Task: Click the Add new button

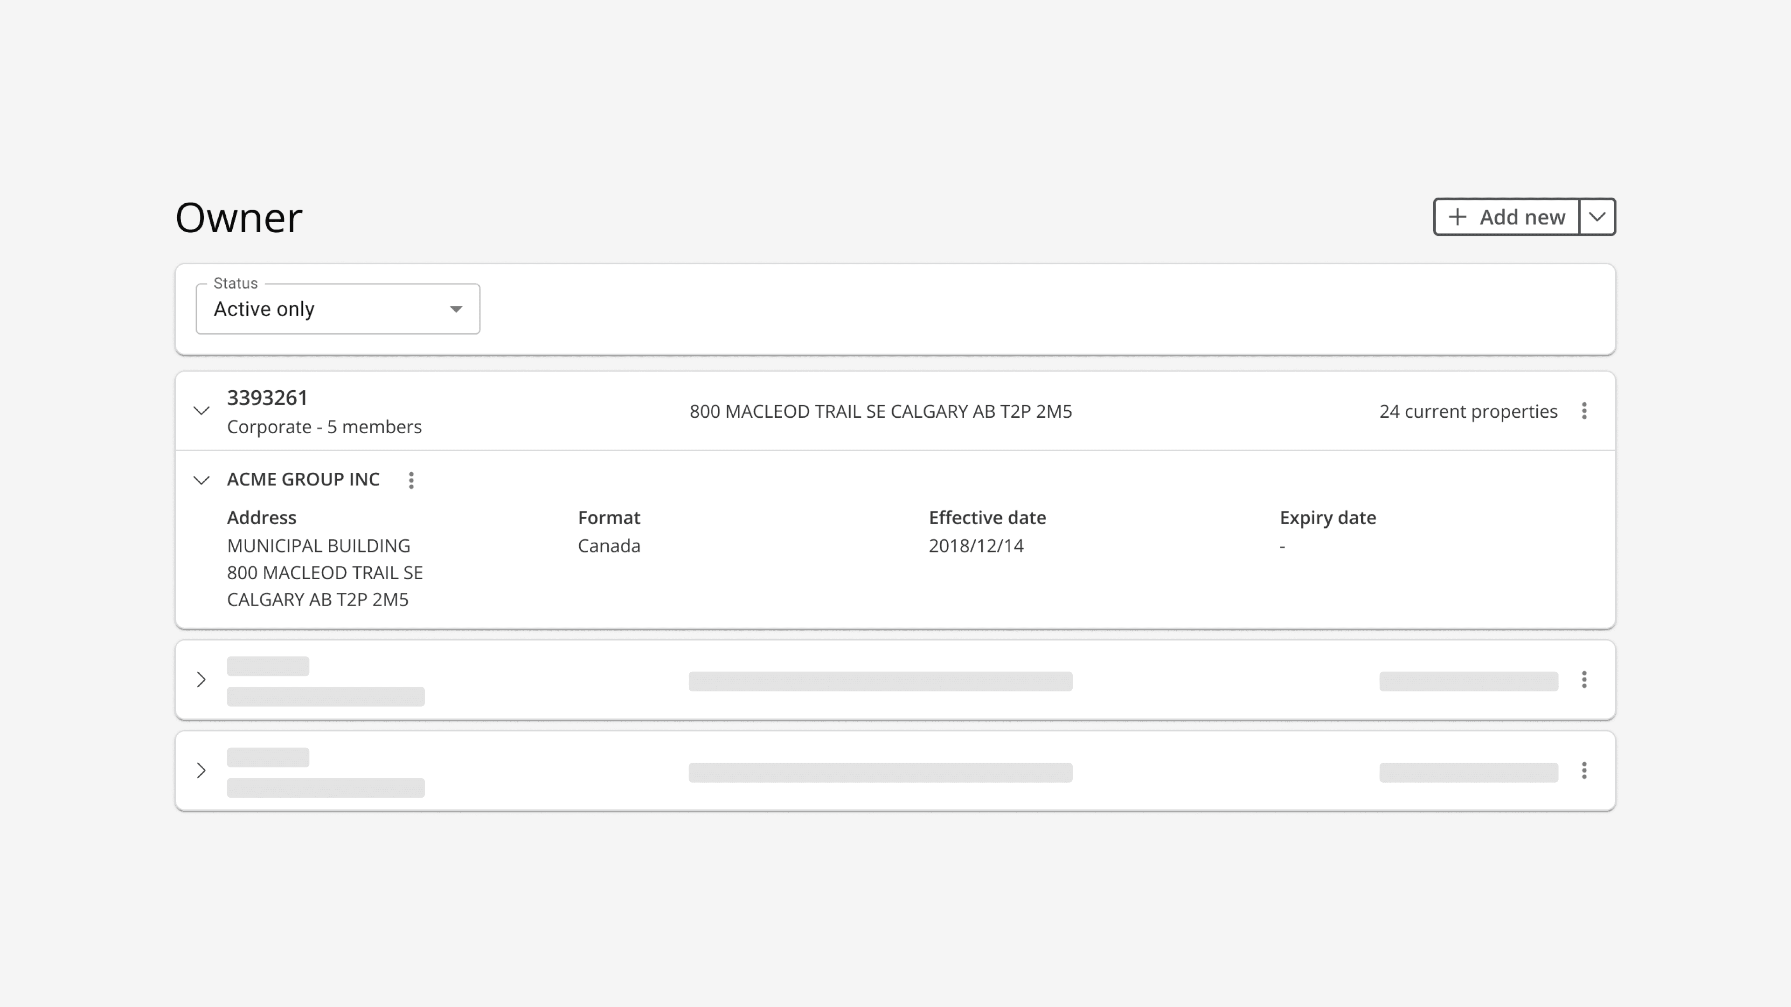Action: tap(1506, 217)
